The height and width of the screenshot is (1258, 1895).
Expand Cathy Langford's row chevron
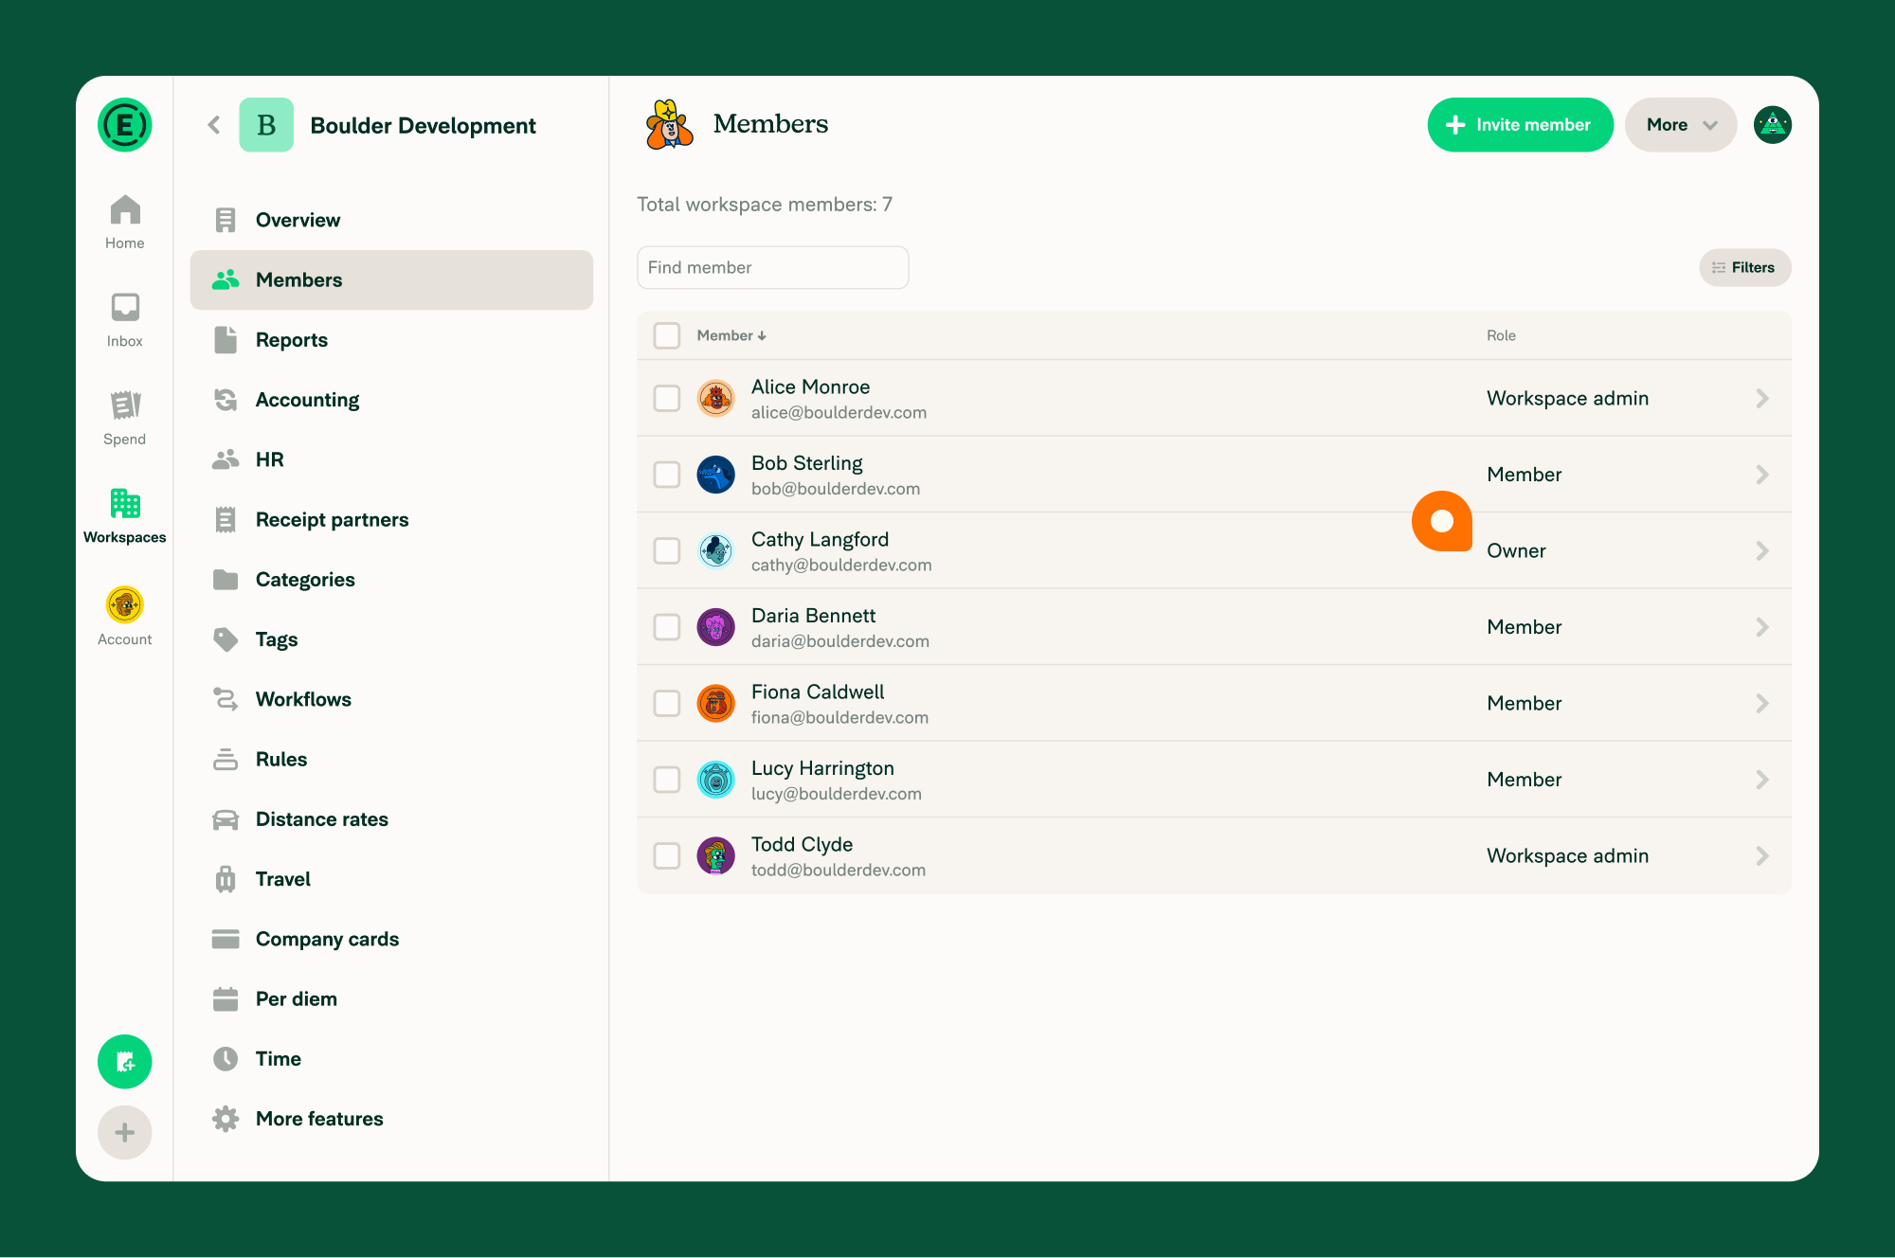pos(1762,550)
